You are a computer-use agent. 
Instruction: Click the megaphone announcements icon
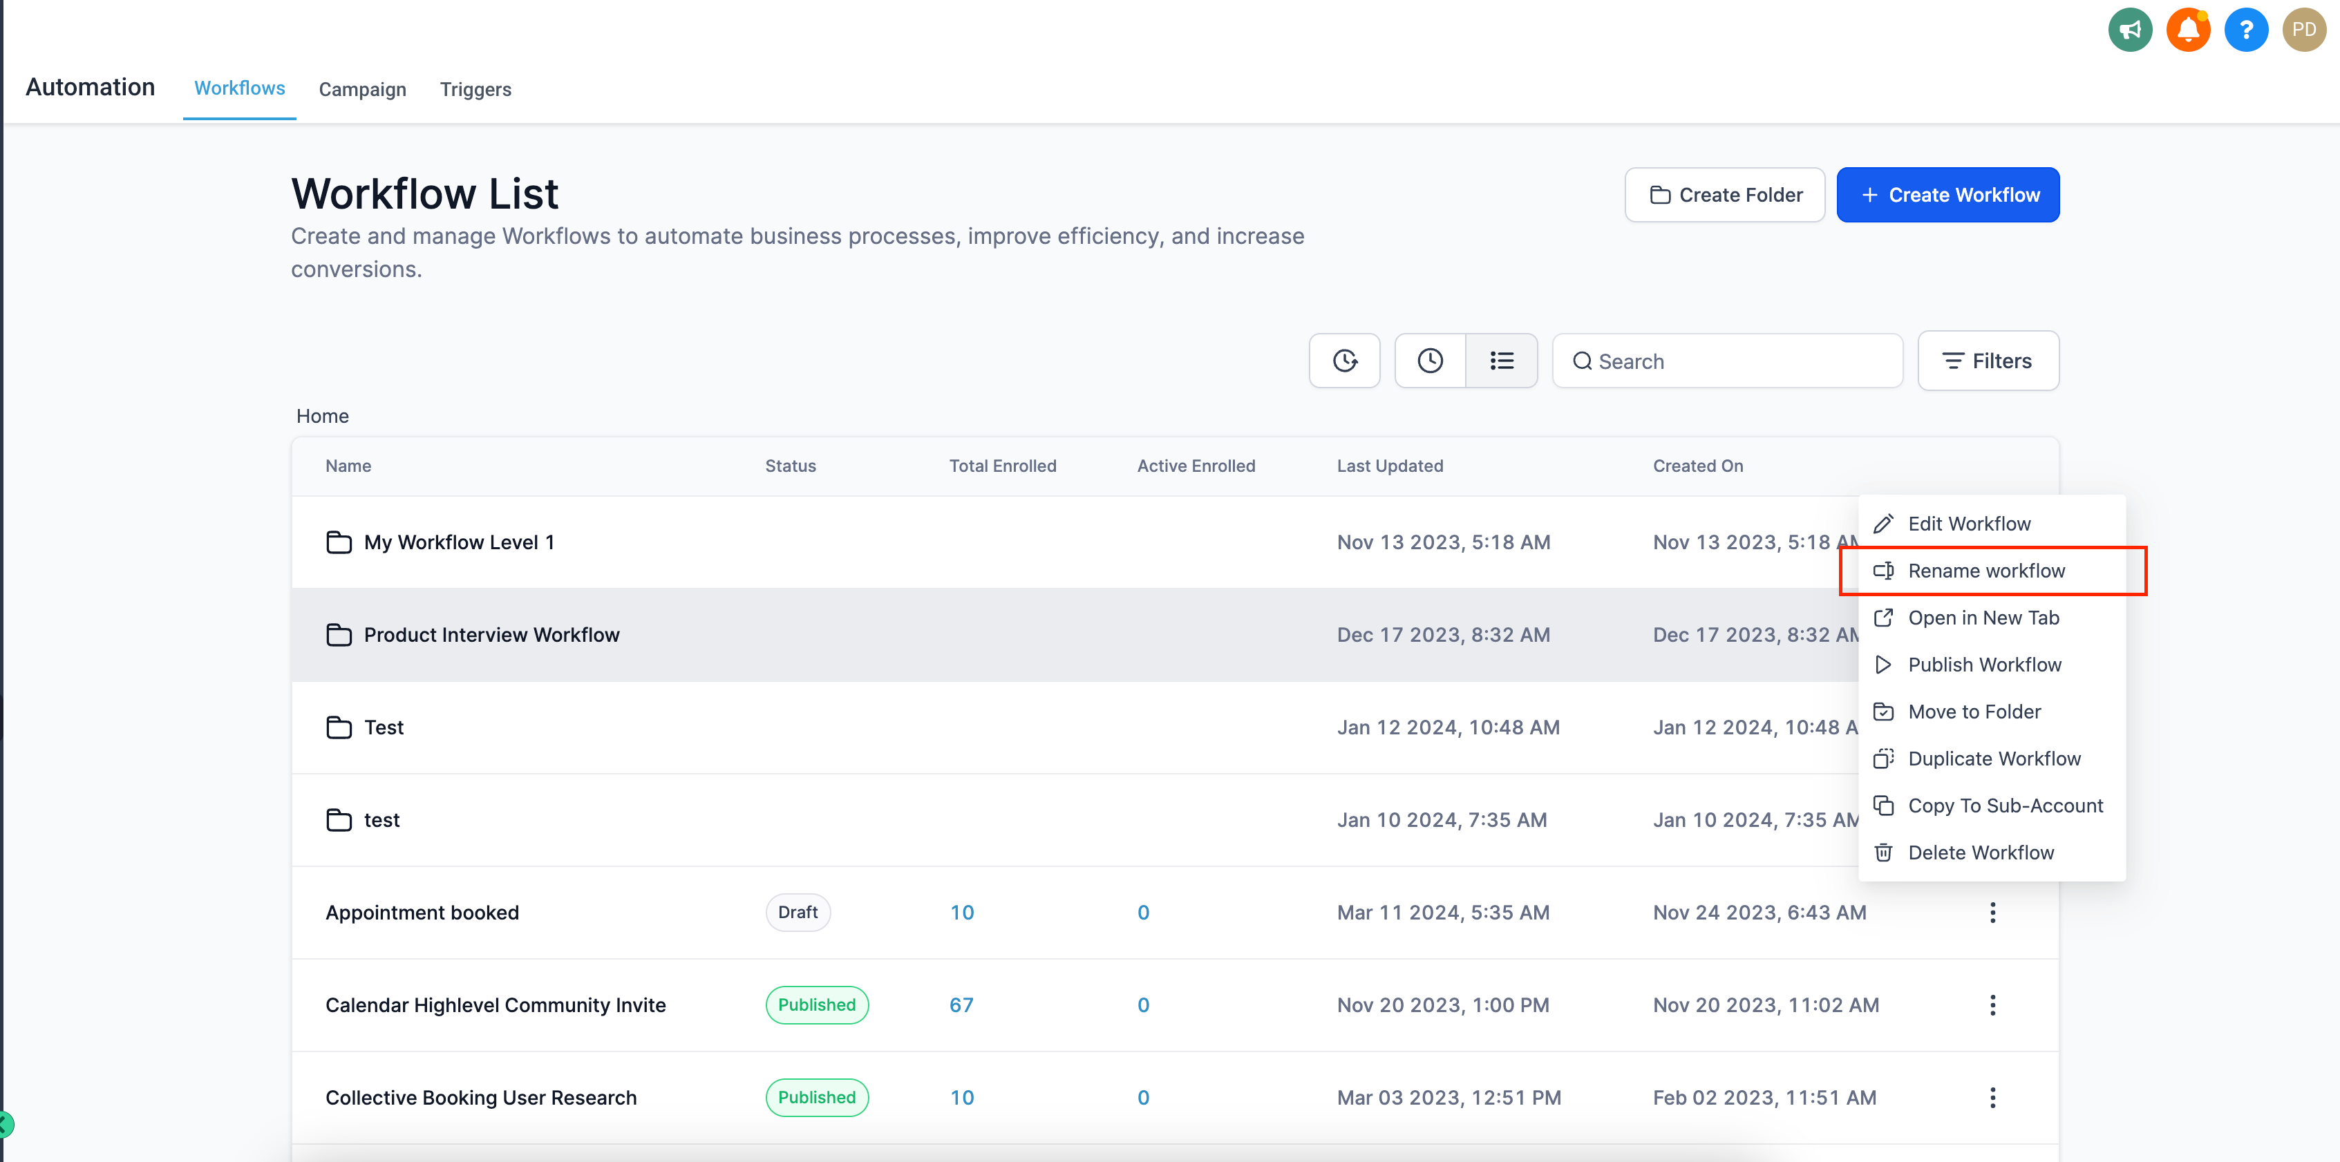(2129, 30)
